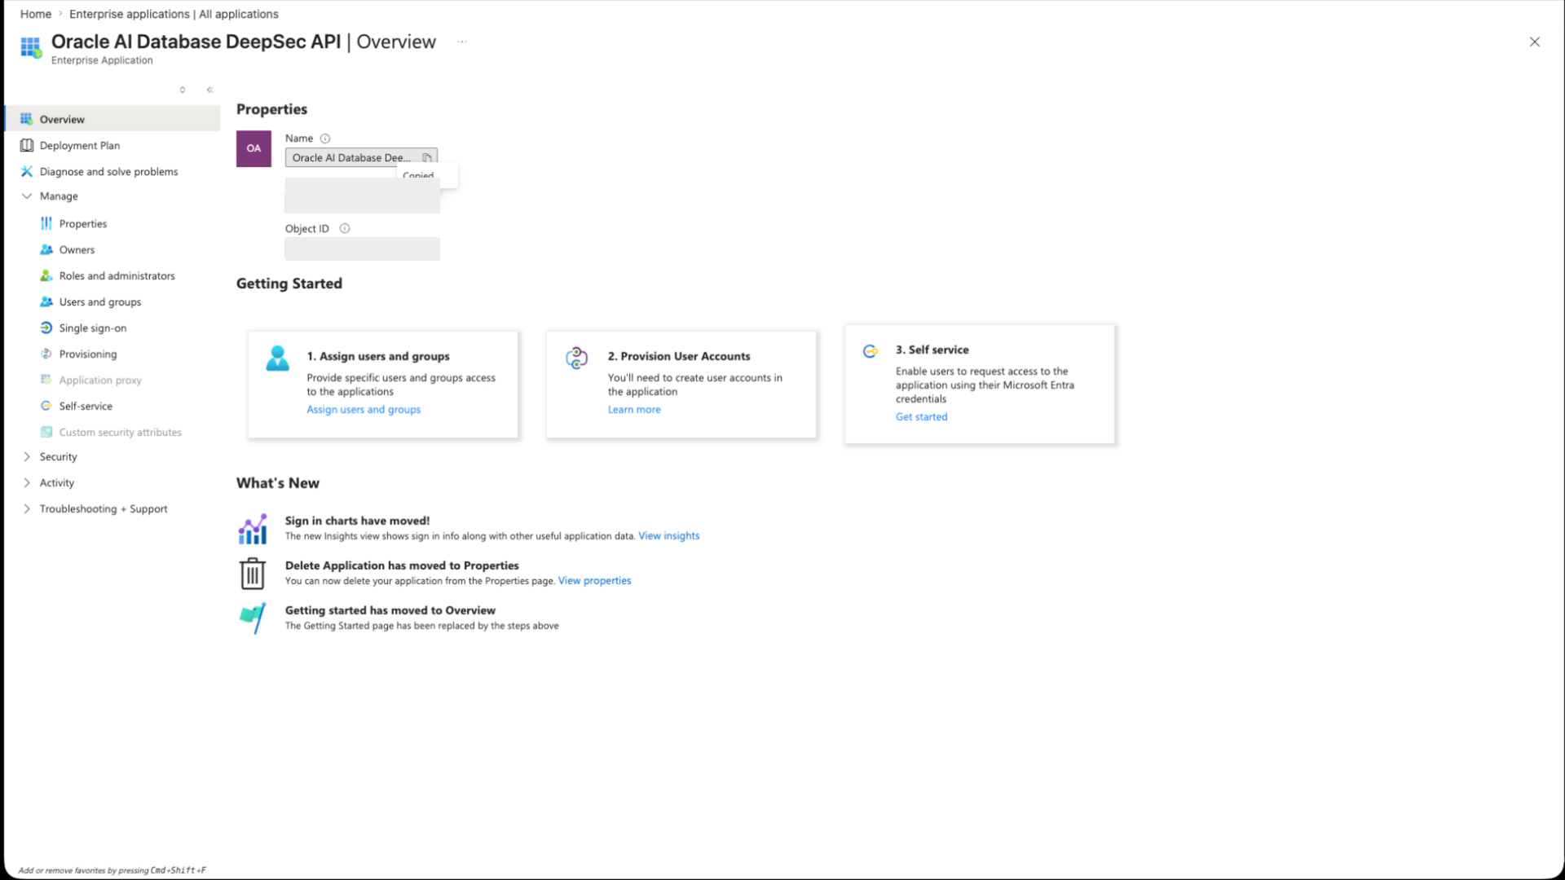Click the trash can Delete Application icon
This screenshot has width=1565, height=880.
pyautogui.click(x=253, y=573)
